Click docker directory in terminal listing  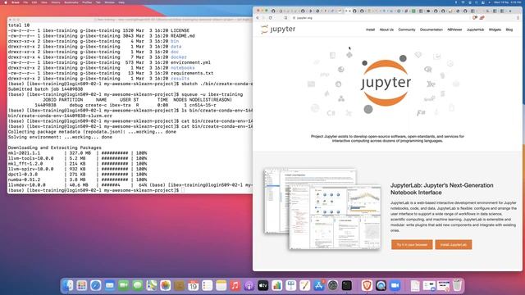pos(179,57)
